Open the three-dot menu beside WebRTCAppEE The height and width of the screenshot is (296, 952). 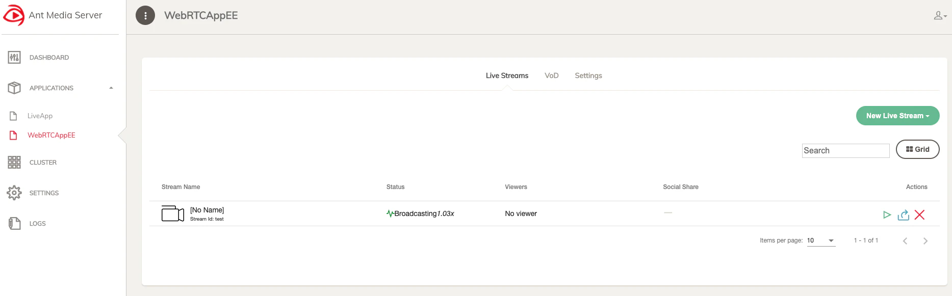(x=145, y=16)
